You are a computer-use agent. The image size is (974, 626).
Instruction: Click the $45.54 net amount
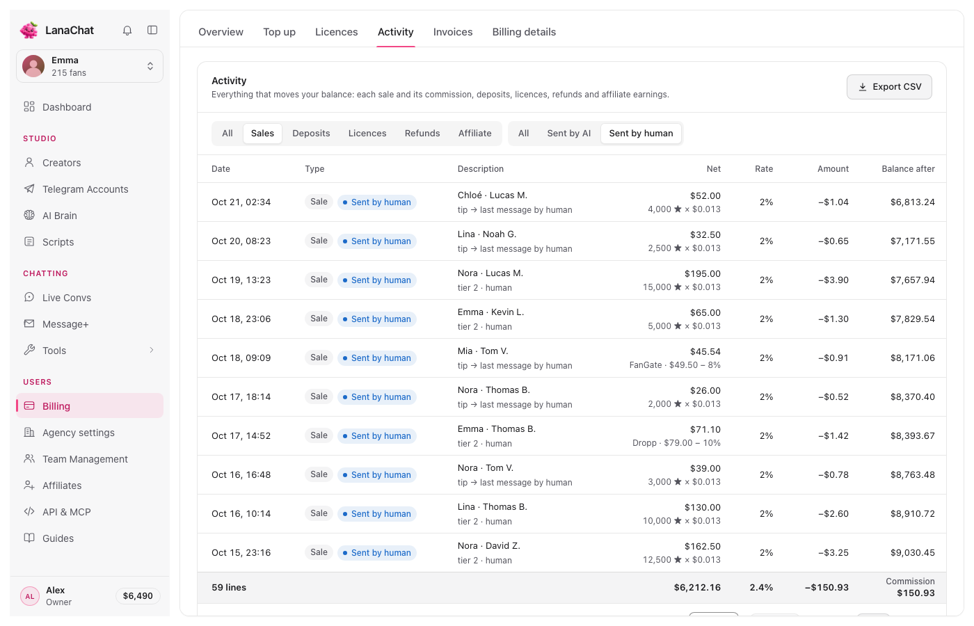coord(705,352)
